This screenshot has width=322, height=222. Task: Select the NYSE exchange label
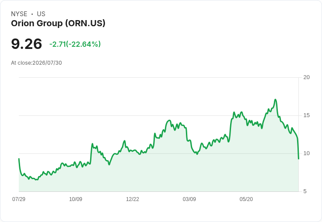[x=19, y=14]
